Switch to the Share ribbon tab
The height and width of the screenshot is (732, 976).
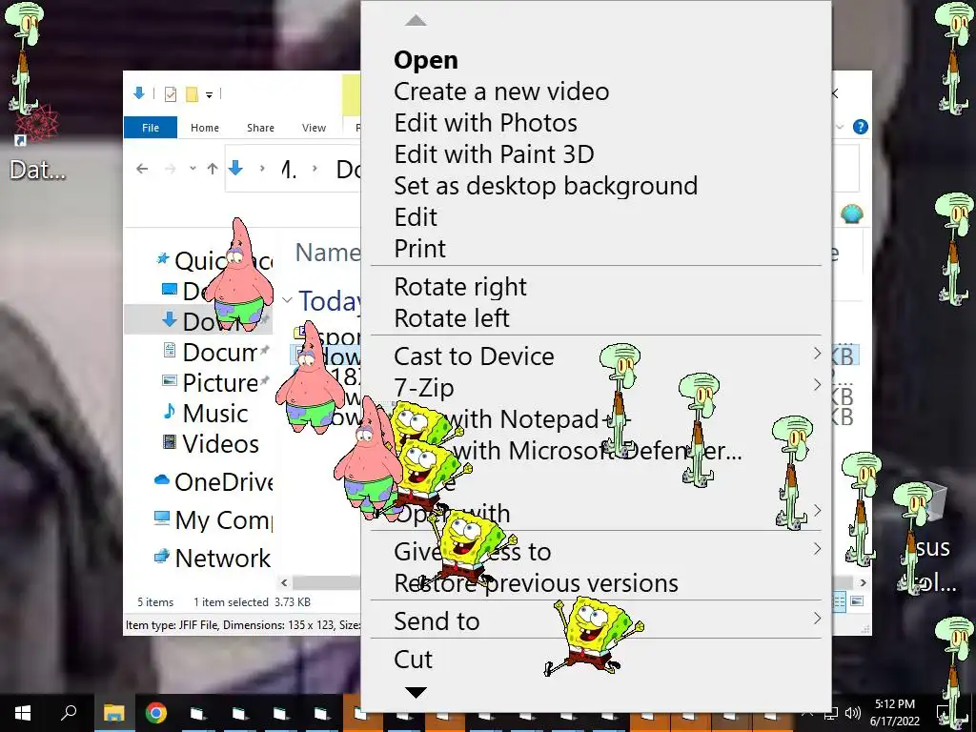click(260, 128)
